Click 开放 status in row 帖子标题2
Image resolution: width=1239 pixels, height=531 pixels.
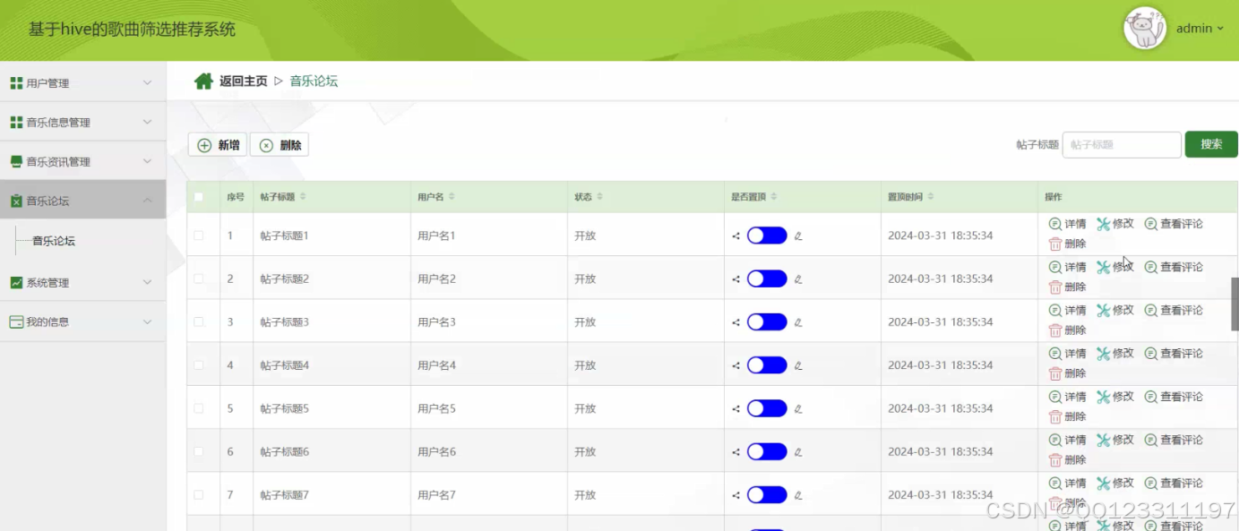585,278
